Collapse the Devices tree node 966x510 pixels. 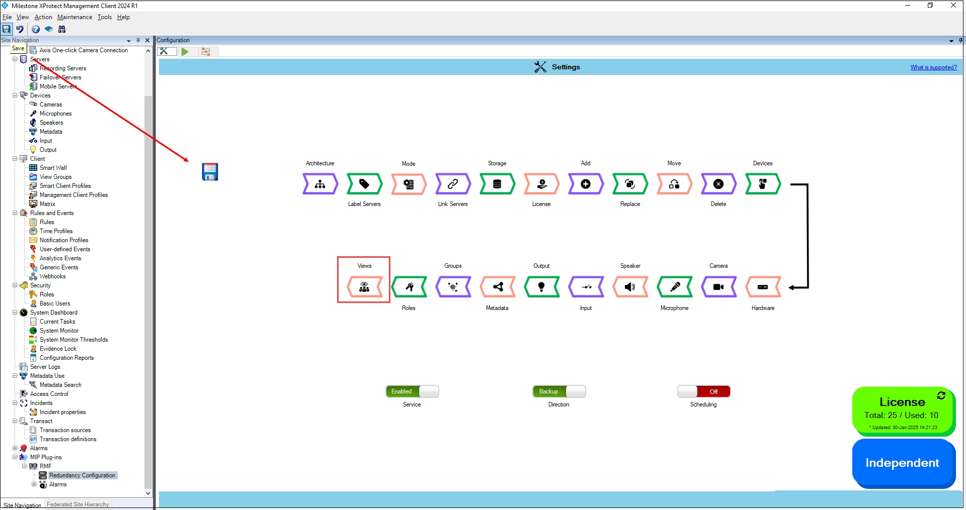(15, 95)
